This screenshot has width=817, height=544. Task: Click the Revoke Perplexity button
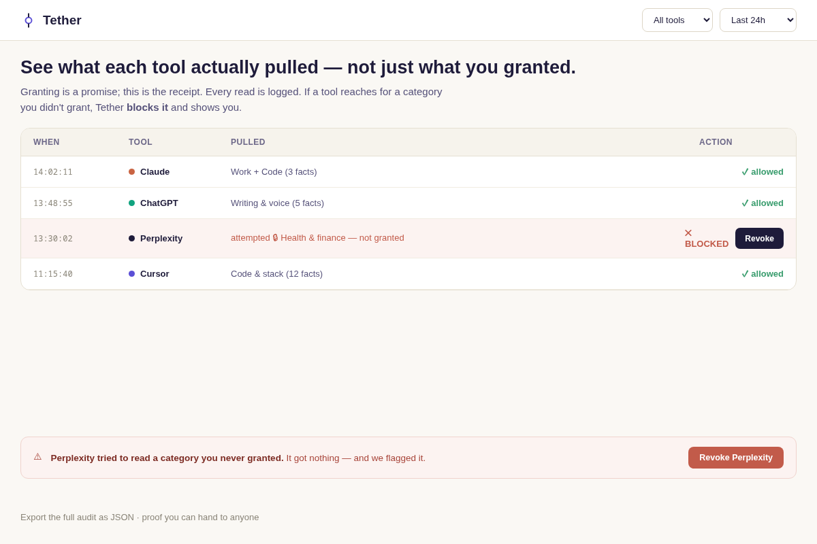click(736, 458)
